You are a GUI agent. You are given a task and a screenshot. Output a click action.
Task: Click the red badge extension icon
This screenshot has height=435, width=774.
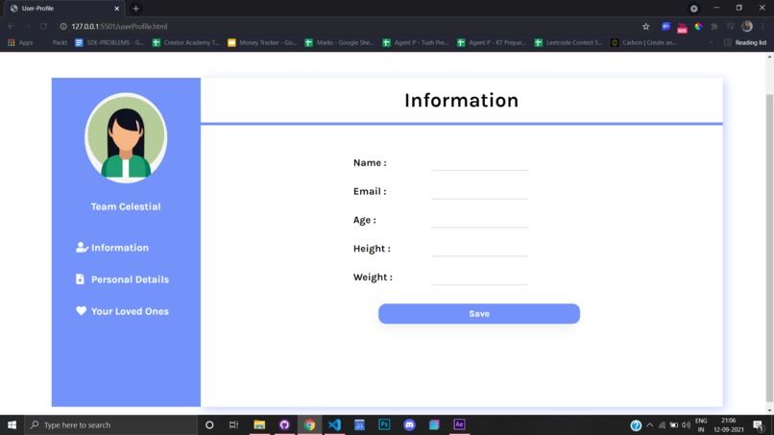click(x=682, y=28)
